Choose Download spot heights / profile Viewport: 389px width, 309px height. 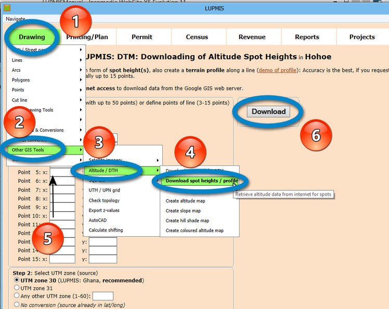point(200,181)
